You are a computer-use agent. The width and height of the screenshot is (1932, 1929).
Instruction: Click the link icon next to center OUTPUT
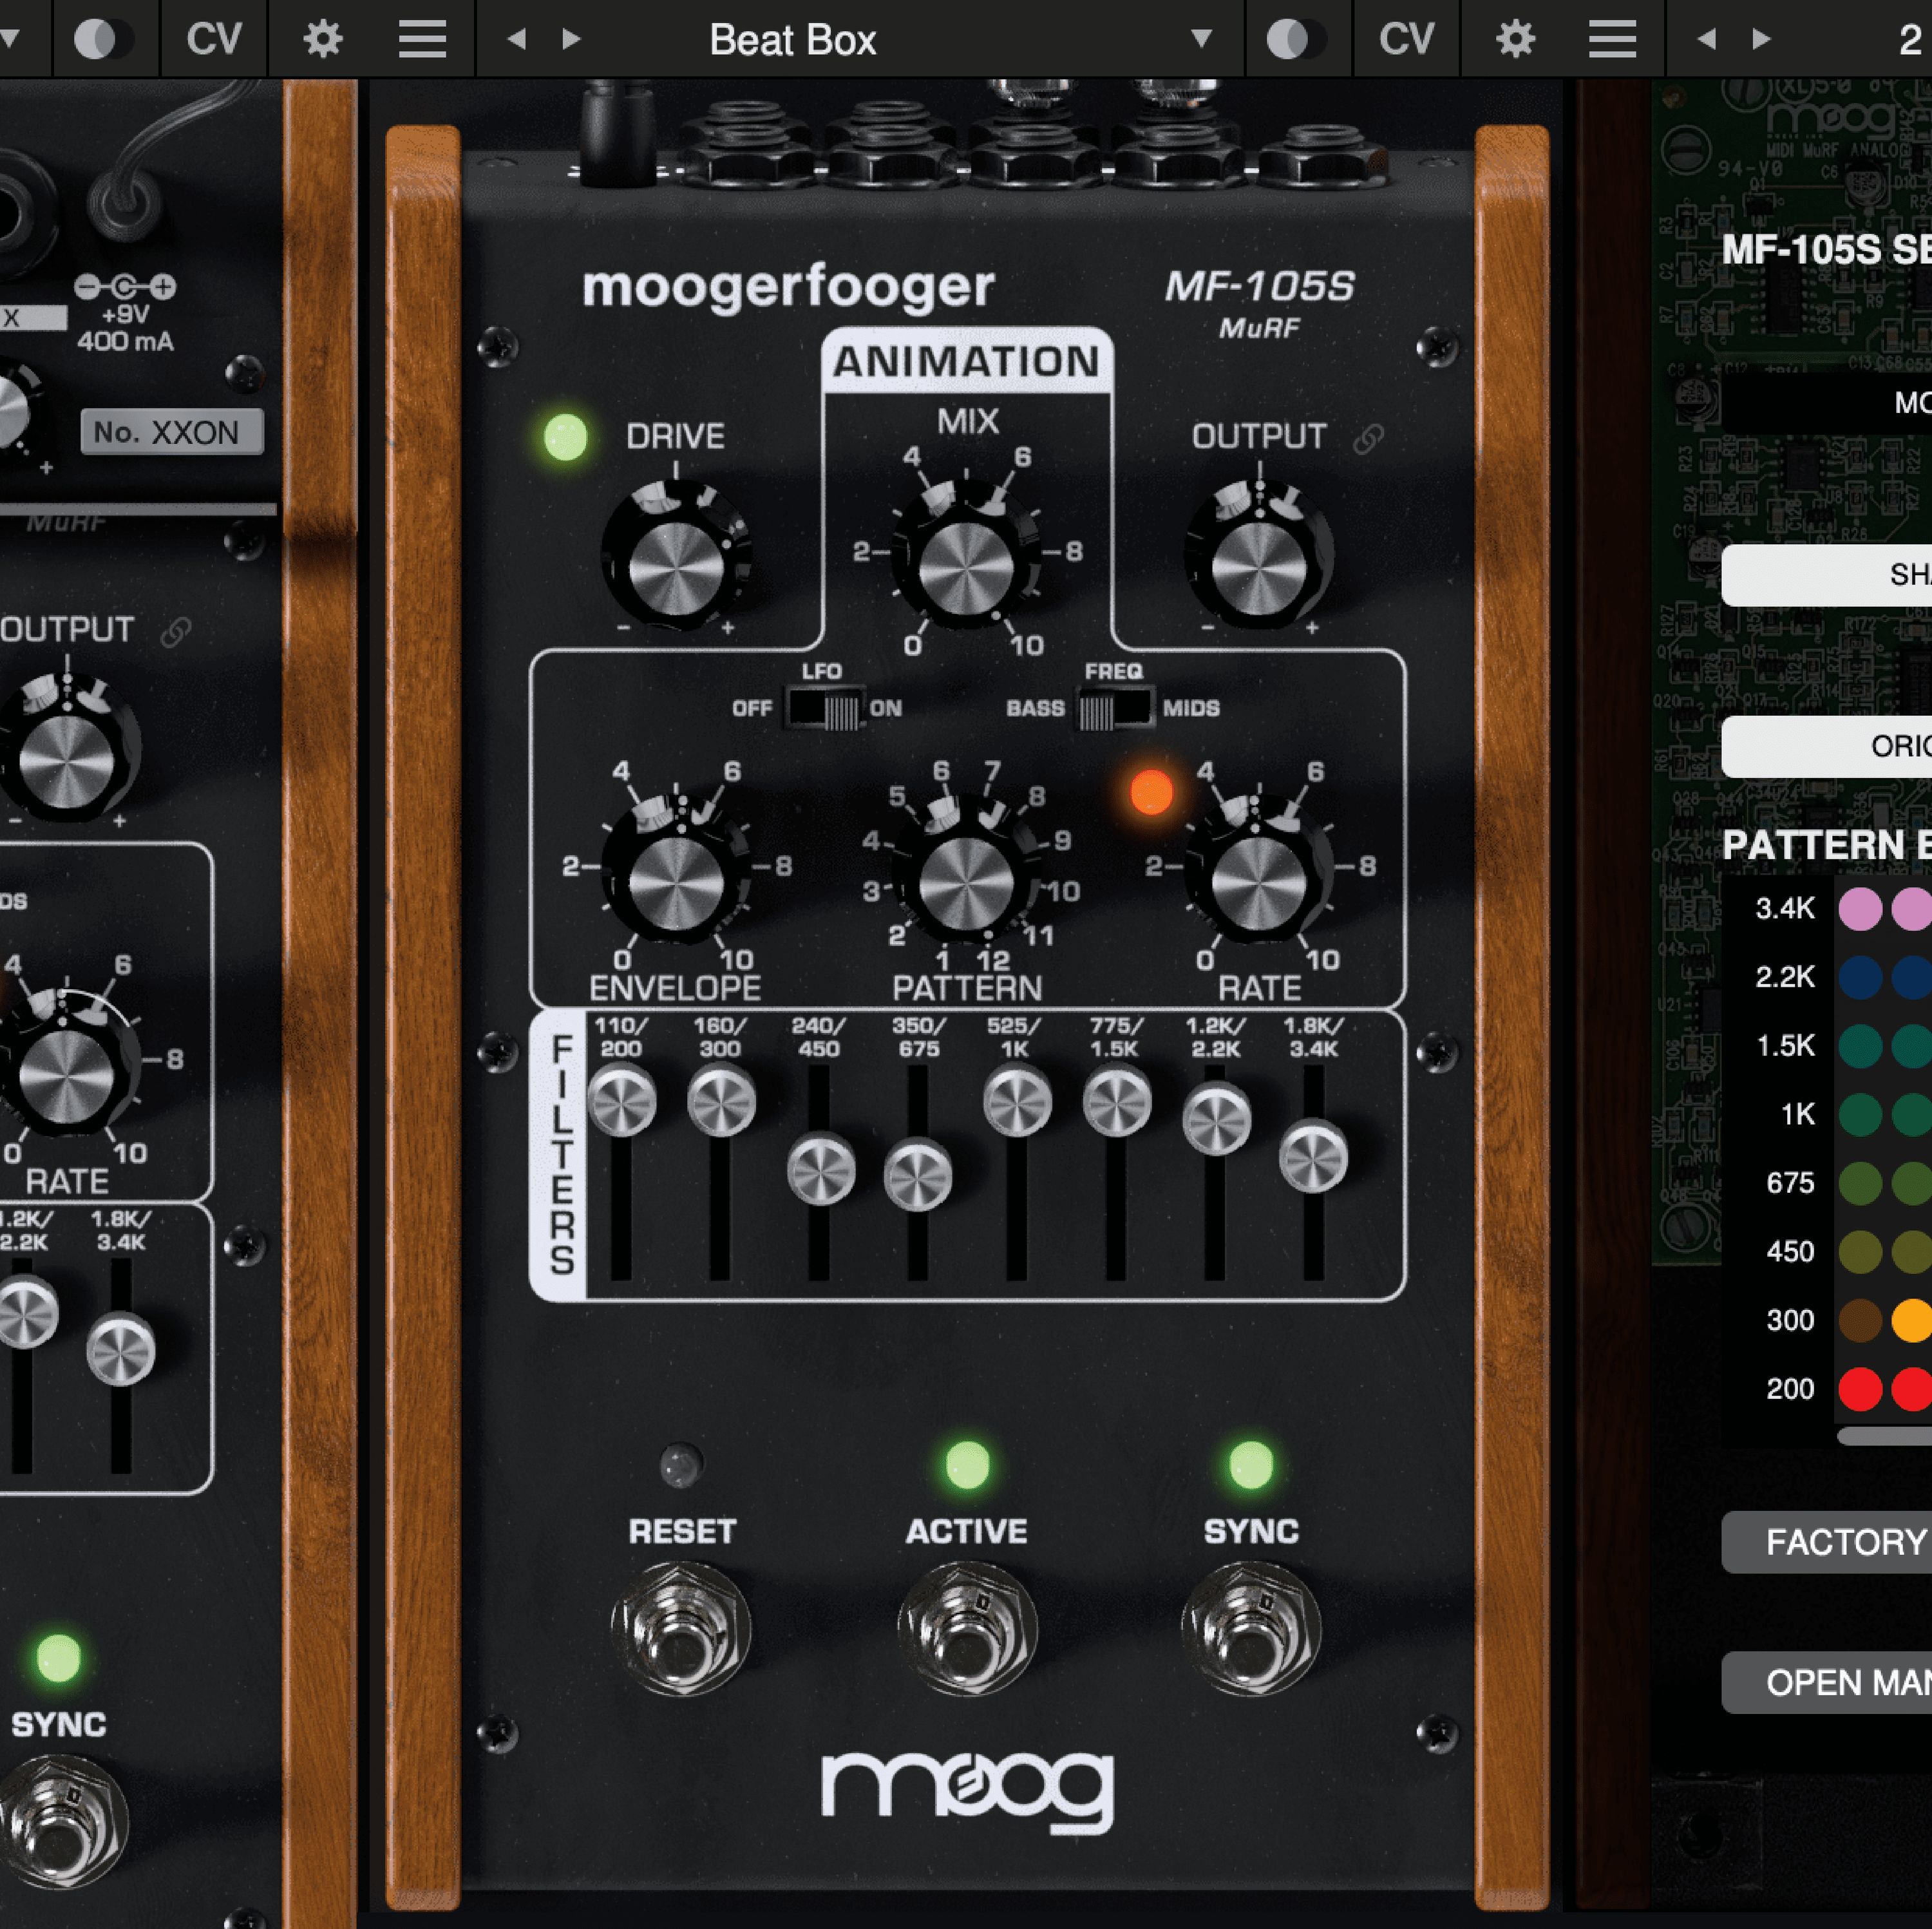[1368, 439]
